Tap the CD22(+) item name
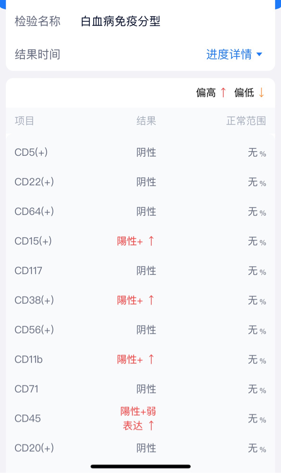 (x=34, y=182)
